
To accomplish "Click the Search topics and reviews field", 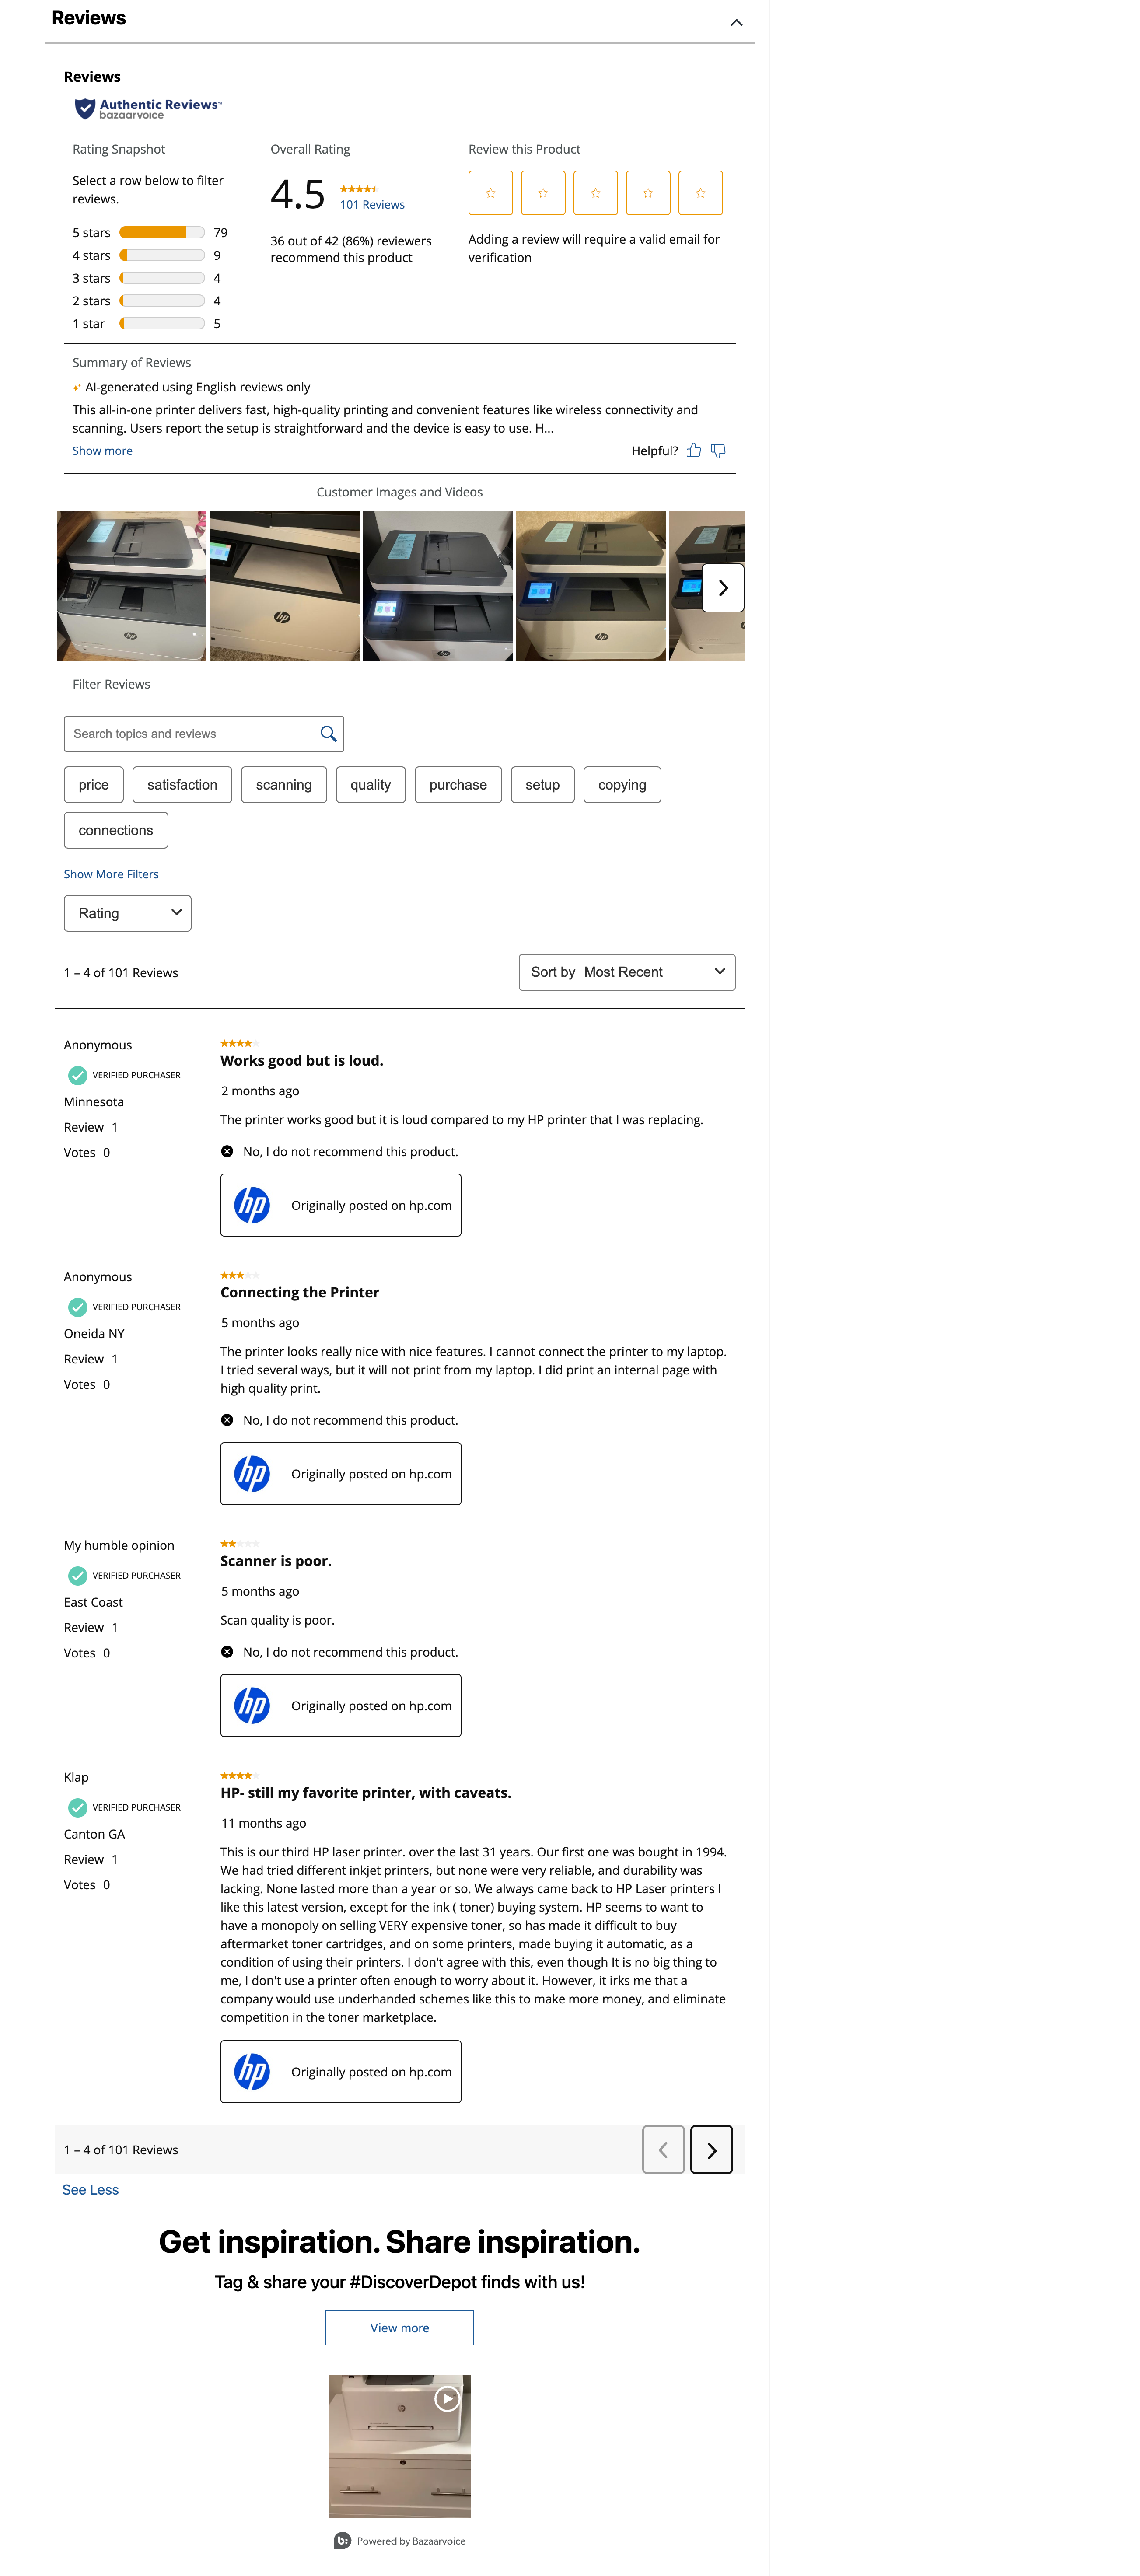I will pos(190,734).
